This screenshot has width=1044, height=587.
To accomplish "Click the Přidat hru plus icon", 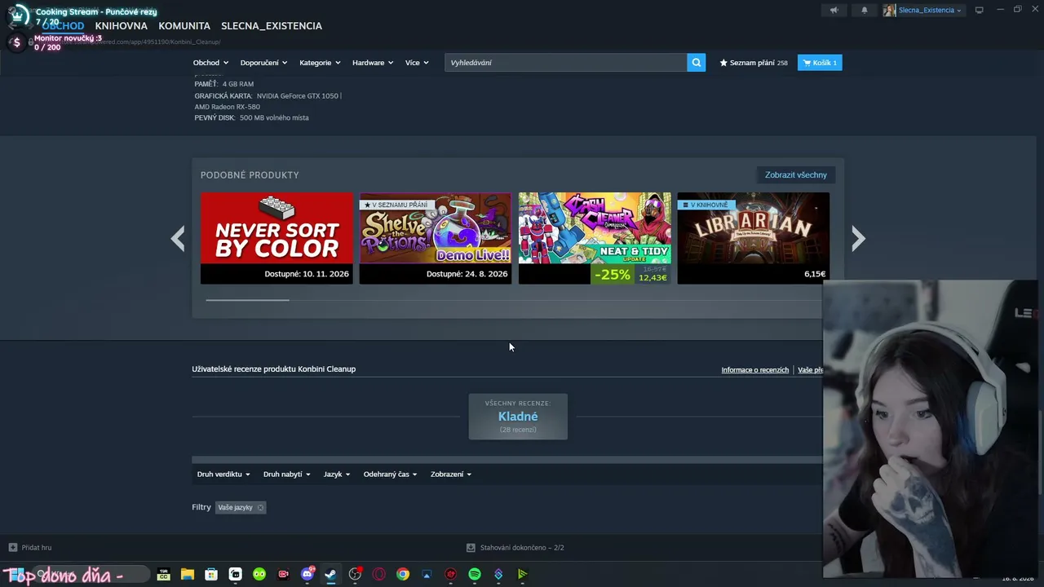I will (12, 548).
